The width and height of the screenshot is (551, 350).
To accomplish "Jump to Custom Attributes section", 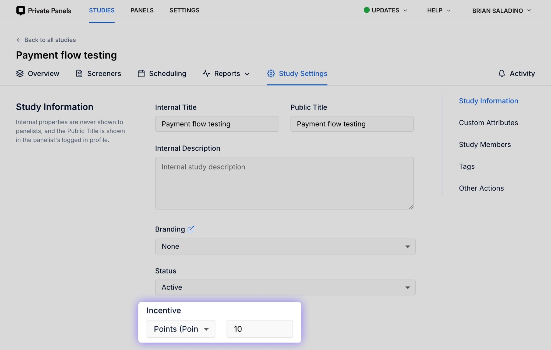I will point(488,123).
